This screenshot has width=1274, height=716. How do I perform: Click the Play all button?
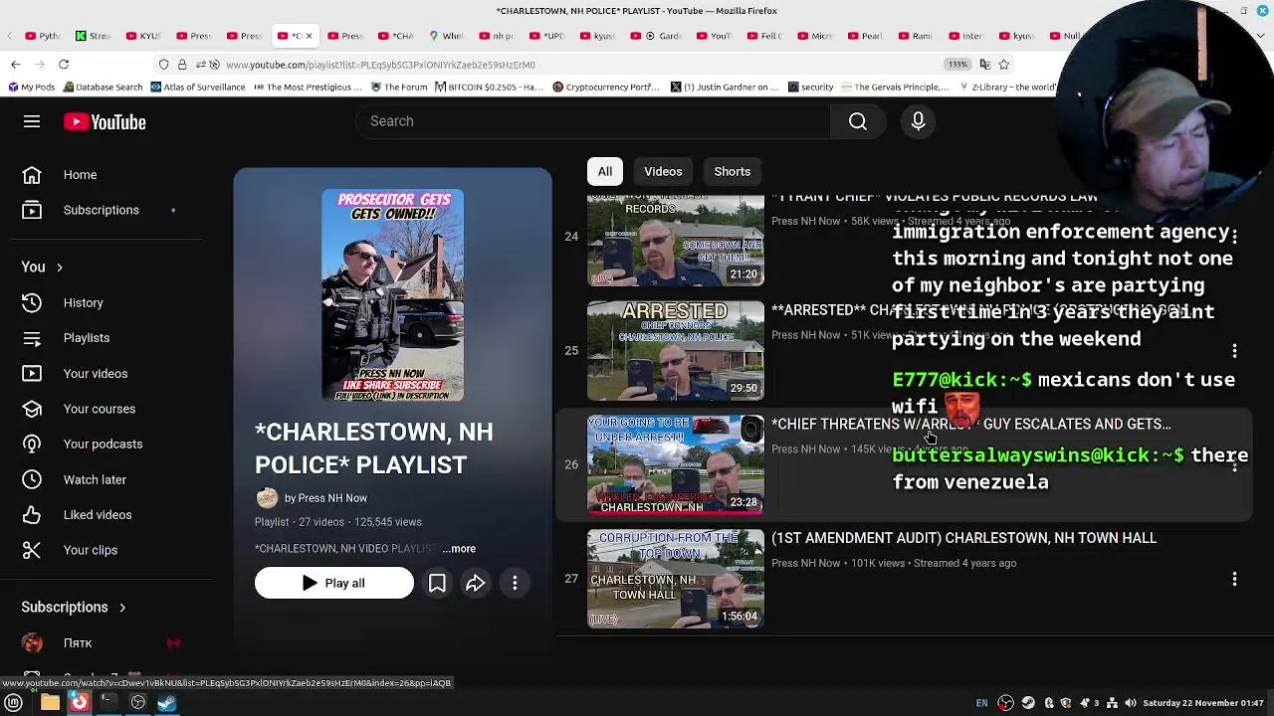click(333, 584)
